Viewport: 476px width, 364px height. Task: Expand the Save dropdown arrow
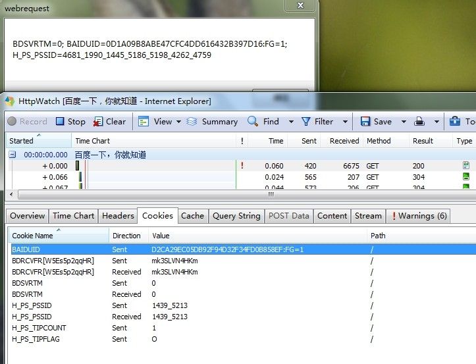(x=404, y=122)
